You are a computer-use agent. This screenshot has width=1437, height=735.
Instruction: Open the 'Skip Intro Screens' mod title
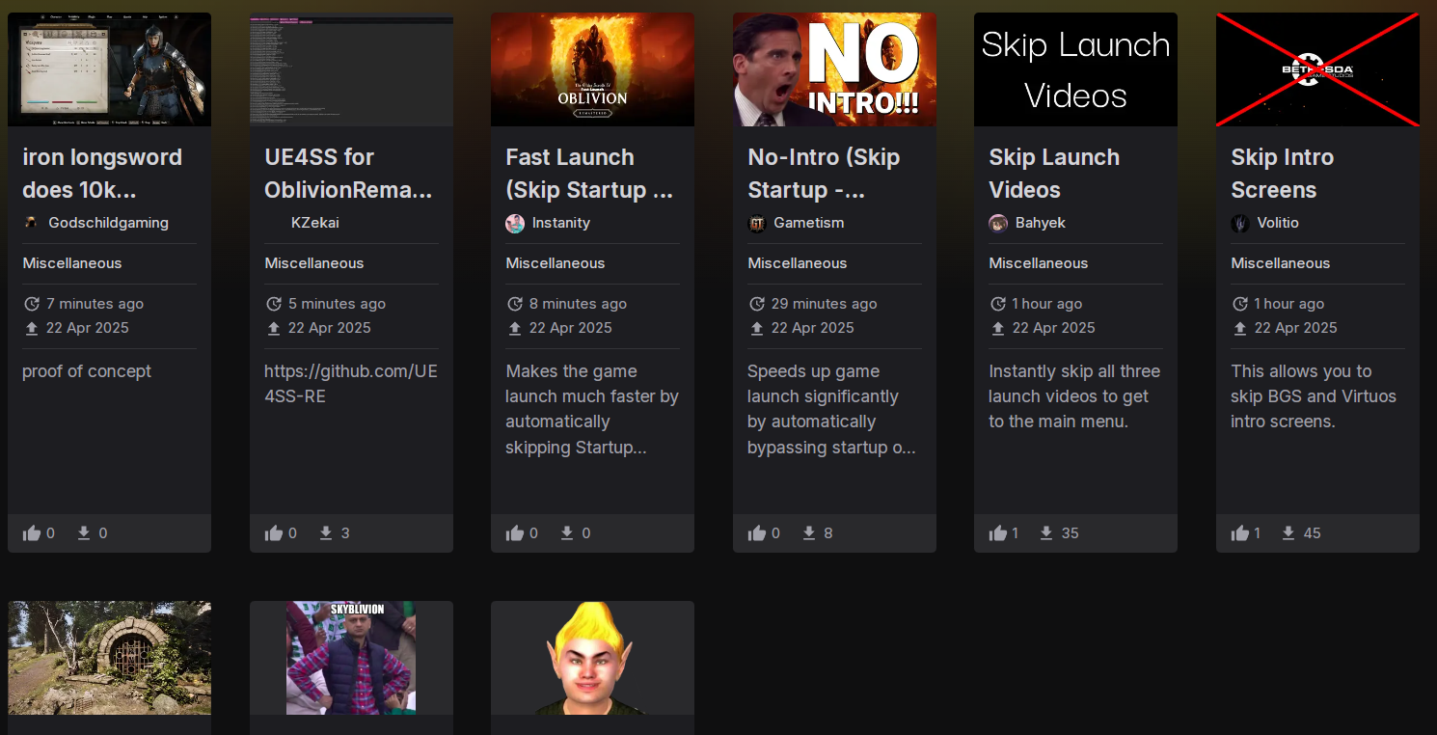[1283, 174]
